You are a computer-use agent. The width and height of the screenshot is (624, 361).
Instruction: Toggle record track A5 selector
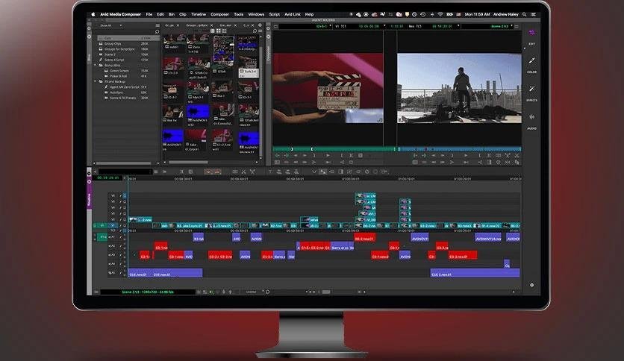click(x=113, y=273)
